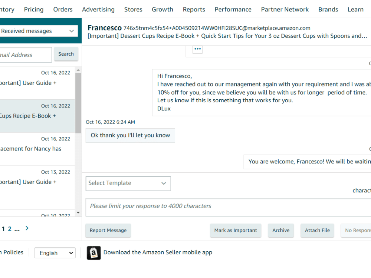Click the Francesco buyer name header

[105, 28]
